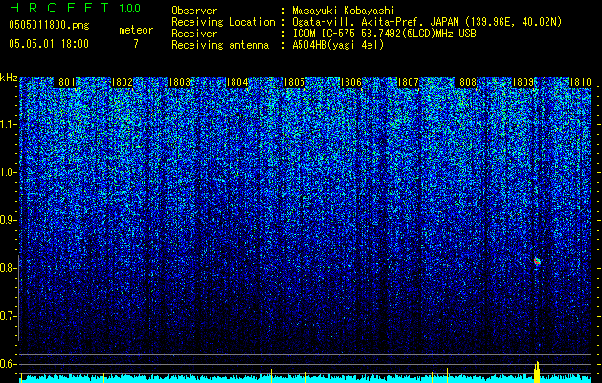Click the 0.9 kHz axis label
The height and width of the screenshot is (383, 602).
click(x=8, y=220)
